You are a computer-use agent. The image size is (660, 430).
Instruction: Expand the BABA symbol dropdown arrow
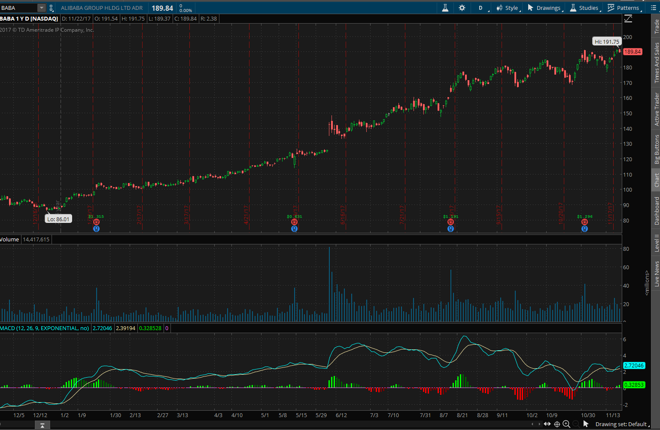pyautogui.click(x=41, y=8)
